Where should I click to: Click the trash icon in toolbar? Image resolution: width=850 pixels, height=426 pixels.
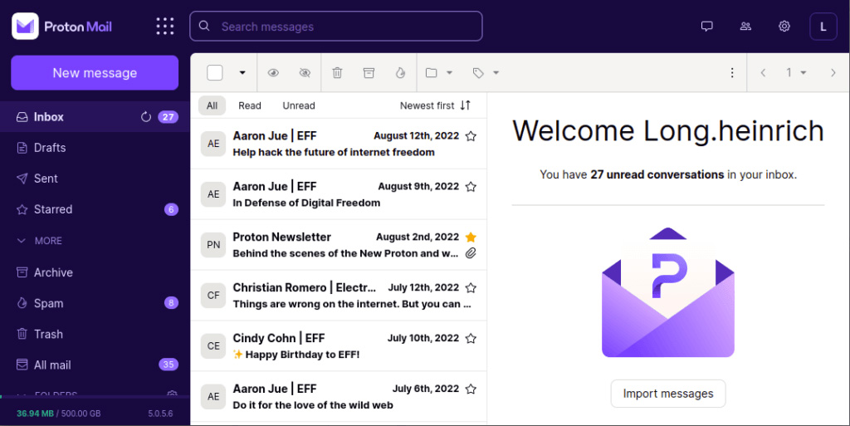337,73
